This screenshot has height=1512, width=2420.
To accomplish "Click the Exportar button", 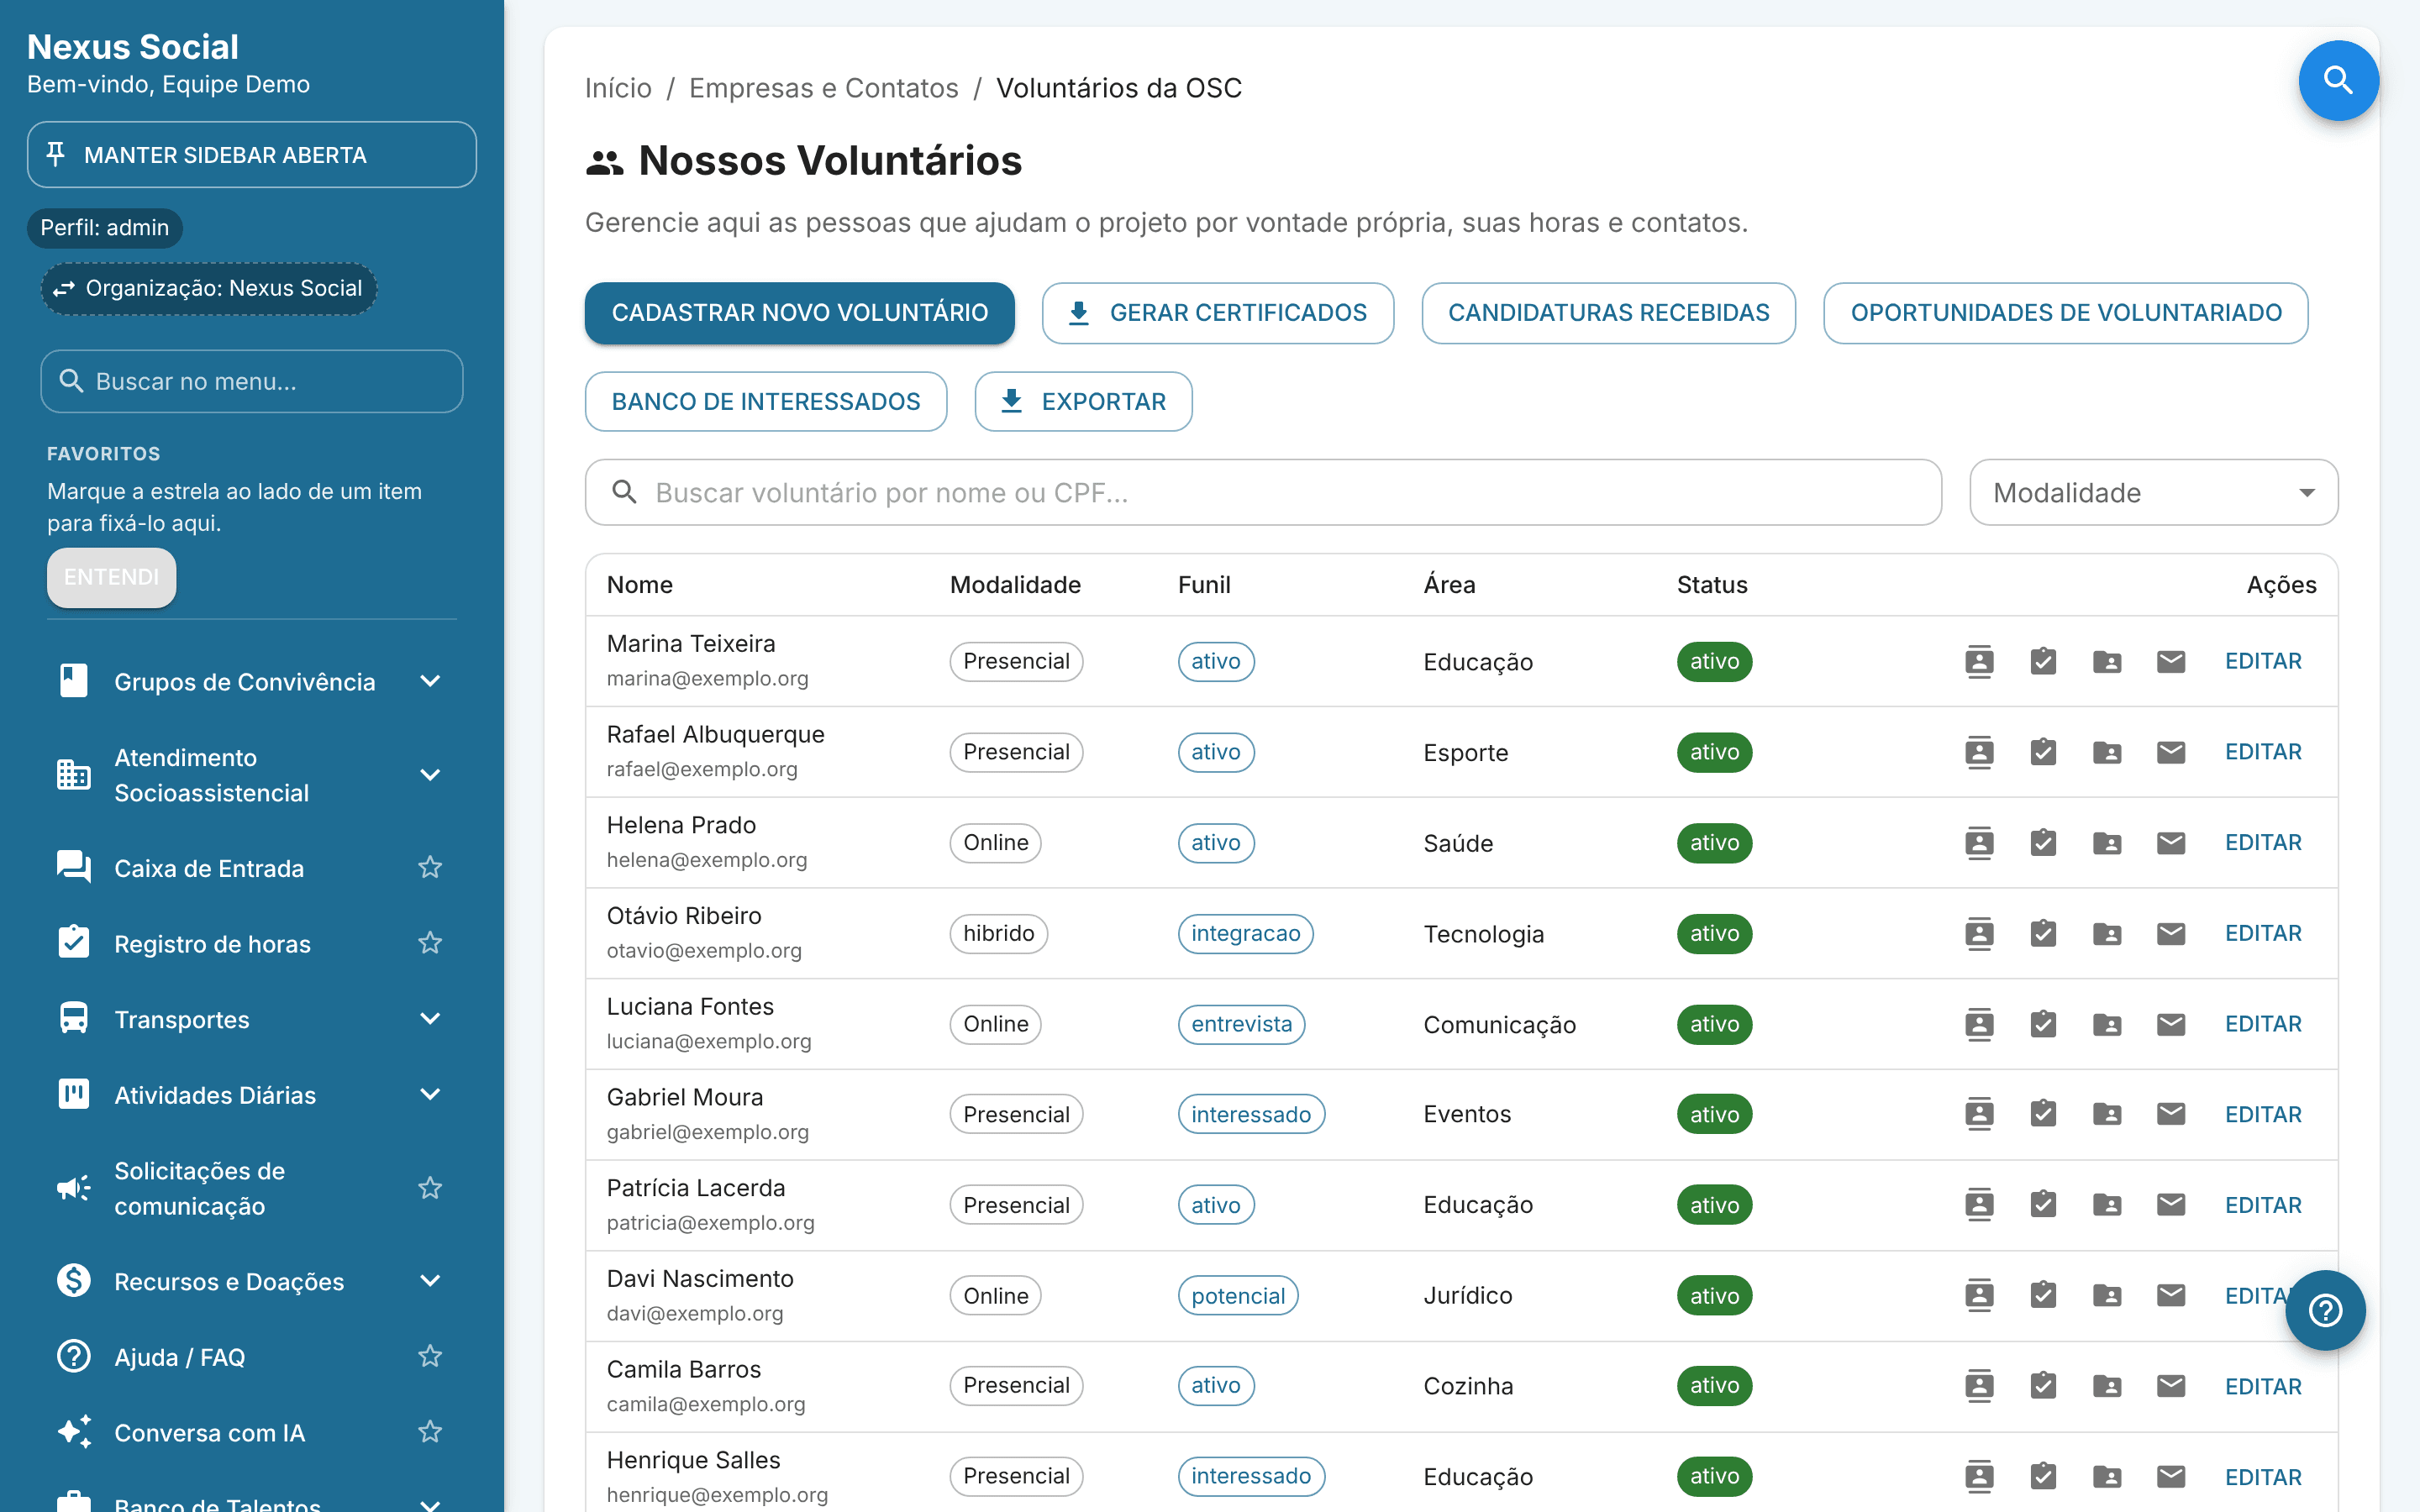I will pos(1083,401).
